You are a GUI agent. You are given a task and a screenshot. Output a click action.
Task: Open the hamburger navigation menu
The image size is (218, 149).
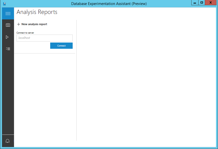(x=8, y=13)
